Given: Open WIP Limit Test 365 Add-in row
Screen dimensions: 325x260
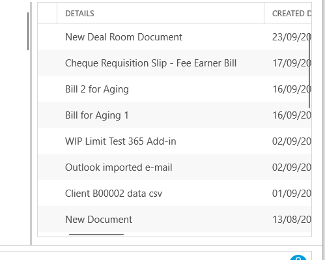Looking at the screenshot, I should click(x=175, y=141).
